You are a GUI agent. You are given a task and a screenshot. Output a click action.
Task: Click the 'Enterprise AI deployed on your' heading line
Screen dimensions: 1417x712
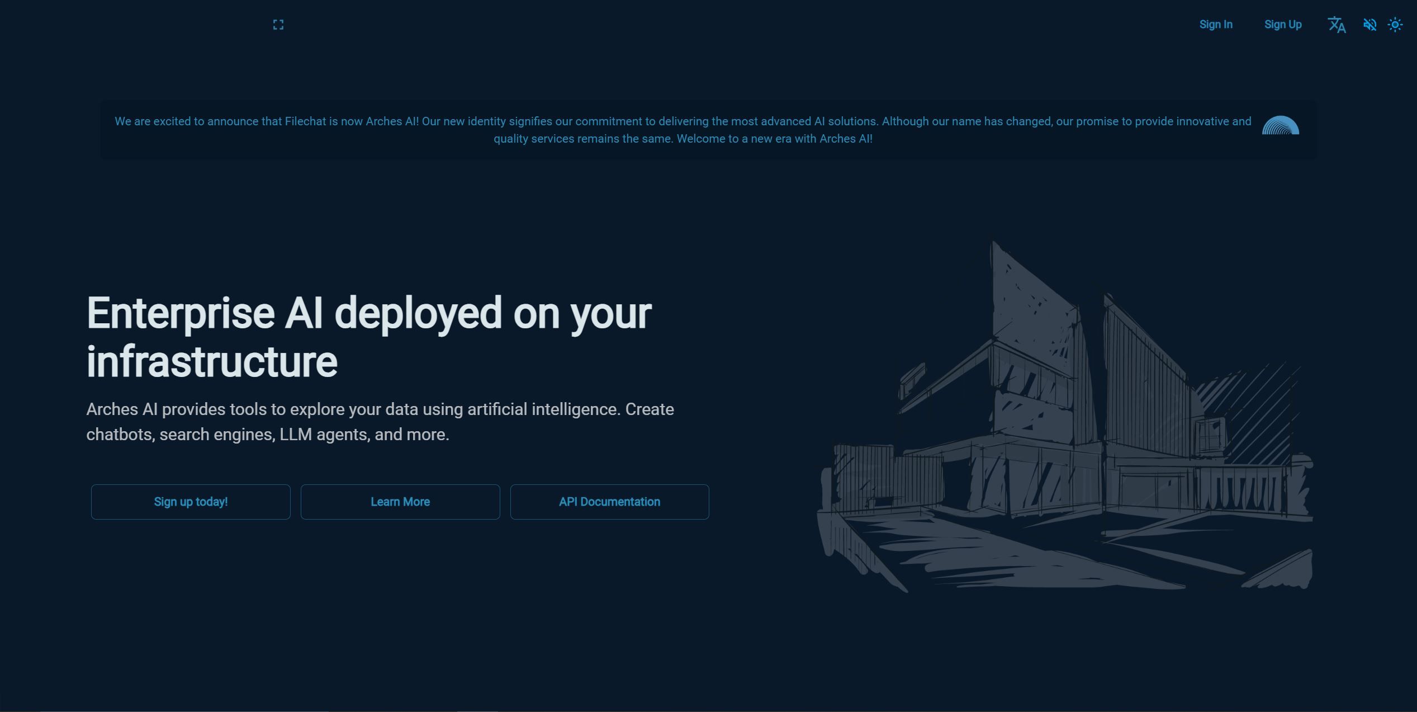[x=369, y=313]
